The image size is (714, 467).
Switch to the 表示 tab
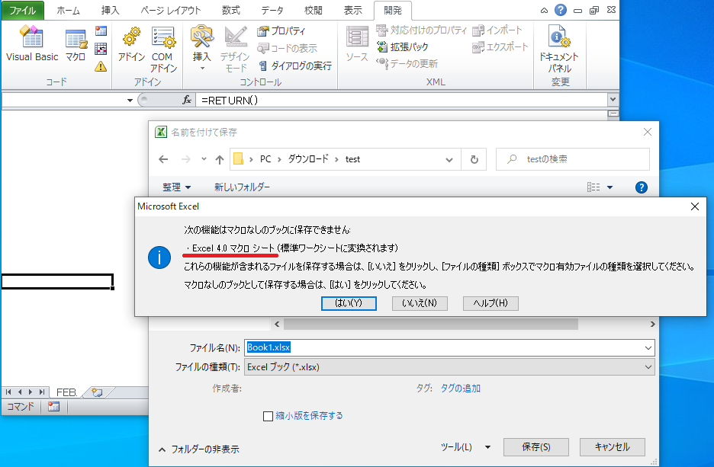pos(353,11)
